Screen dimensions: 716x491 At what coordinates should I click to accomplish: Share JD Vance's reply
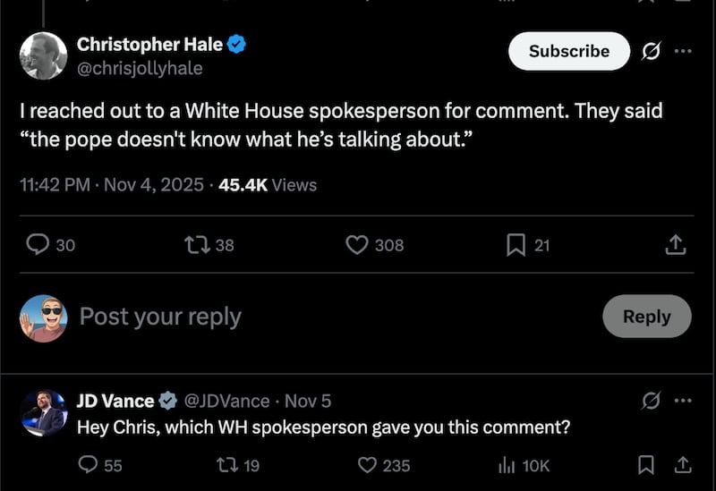click(681, 465)
